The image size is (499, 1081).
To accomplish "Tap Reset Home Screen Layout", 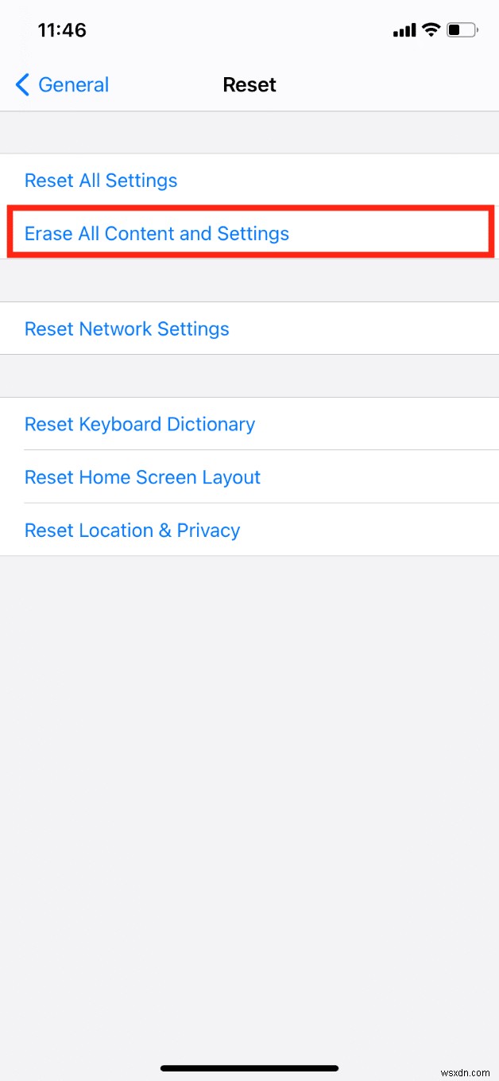I will [142, 476].
